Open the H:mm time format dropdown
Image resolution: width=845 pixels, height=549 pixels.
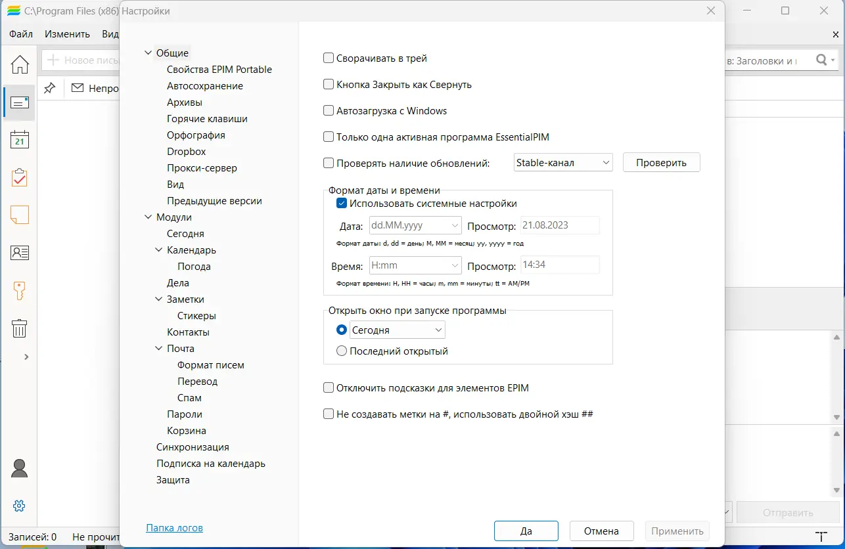416,266
